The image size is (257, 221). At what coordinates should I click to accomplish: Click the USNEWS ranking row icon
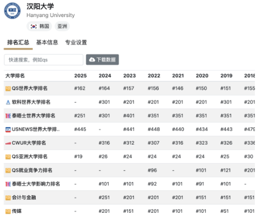pos(8,130)
